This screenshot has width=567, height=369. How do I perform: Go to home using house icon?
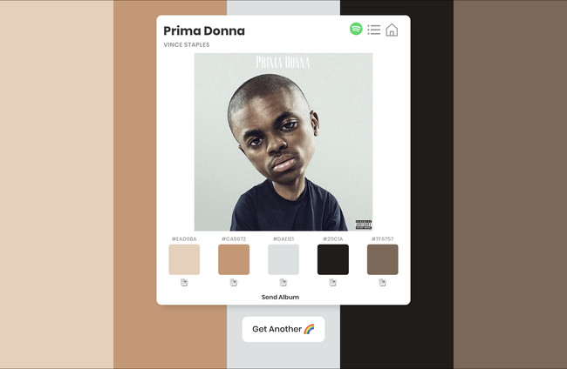[392, 30]
